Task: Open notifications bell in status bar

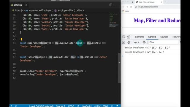Action: coord(117,106)
